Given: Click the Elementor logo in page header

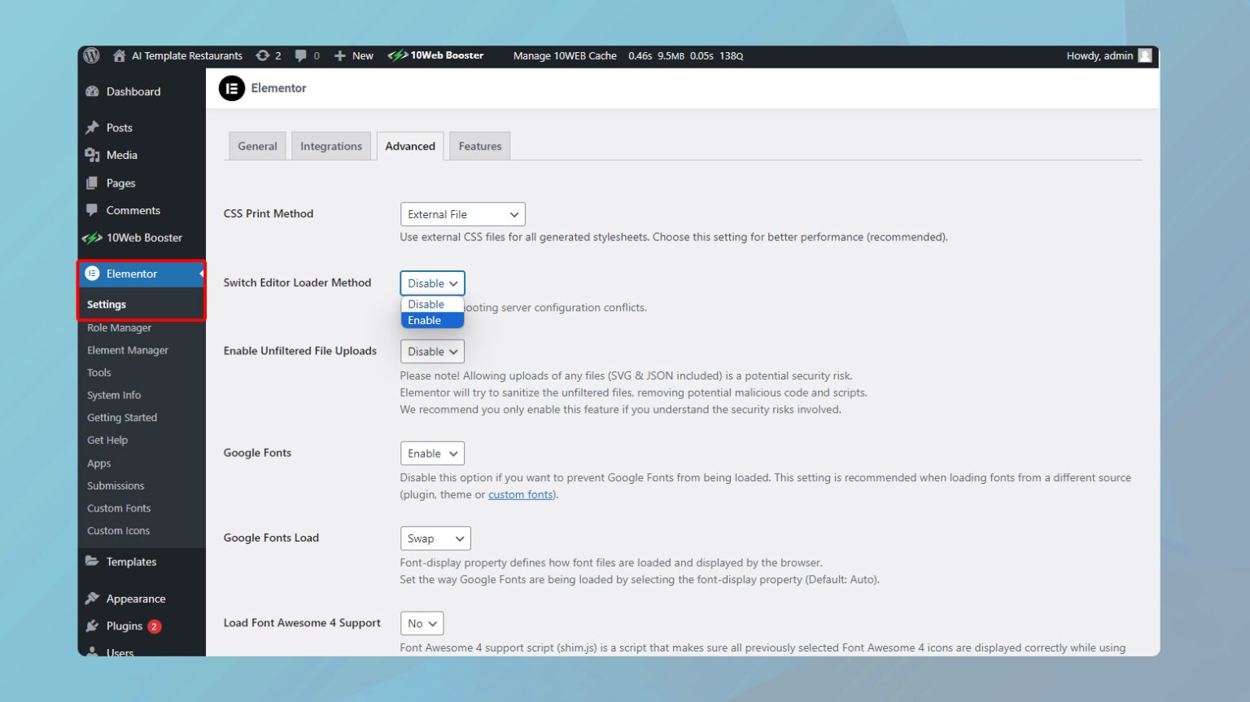Looking at the screenshot, I should pyautogui.click(x=232, y=88).
